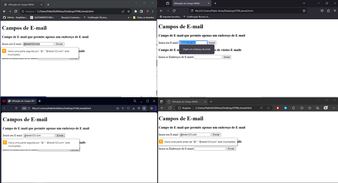Click the empty E-mails field in Edge
This screenshot has width=338, height=183.
click(210, 149)
